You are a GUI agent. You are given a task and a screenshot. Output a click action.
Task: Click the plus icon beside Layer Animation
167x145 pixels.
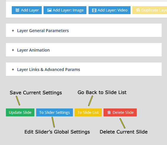pyautogui.click(x=13, y=50)
